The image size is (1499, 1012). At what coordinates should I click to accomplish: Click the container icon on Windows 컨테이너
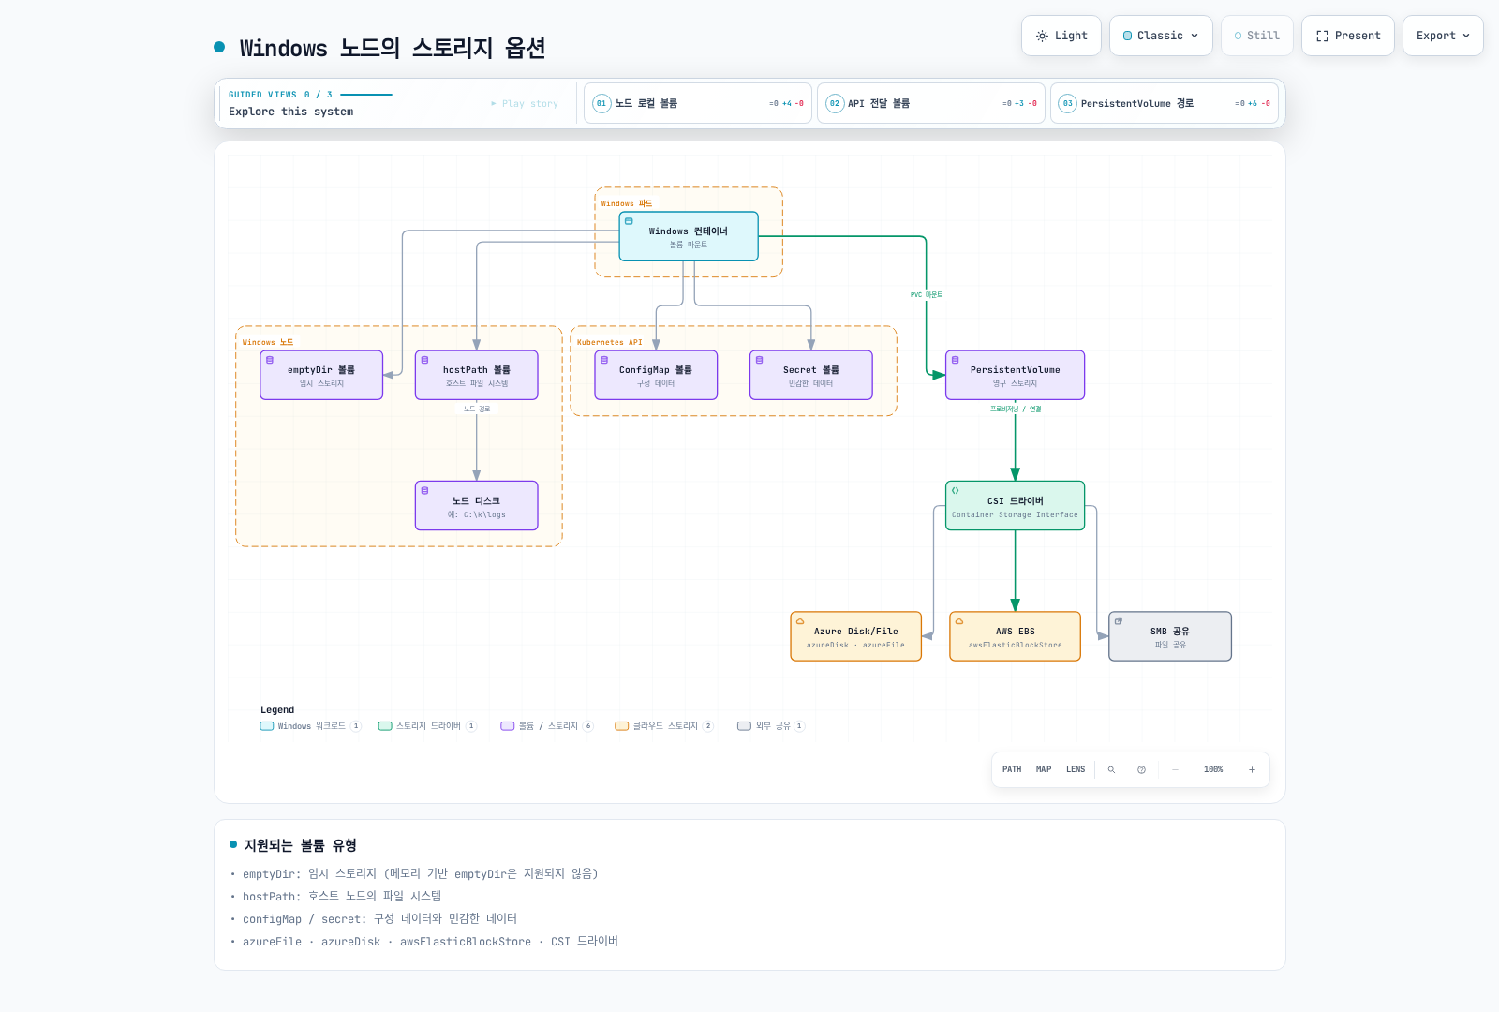[x=629, y=221]
